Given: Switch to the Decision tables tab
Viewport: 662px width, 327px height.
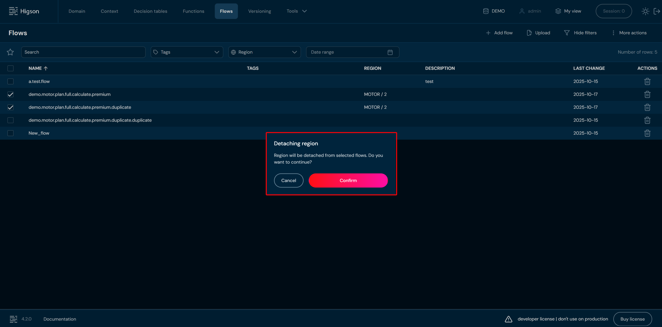Looking at the screenshot, I should 150,11.
